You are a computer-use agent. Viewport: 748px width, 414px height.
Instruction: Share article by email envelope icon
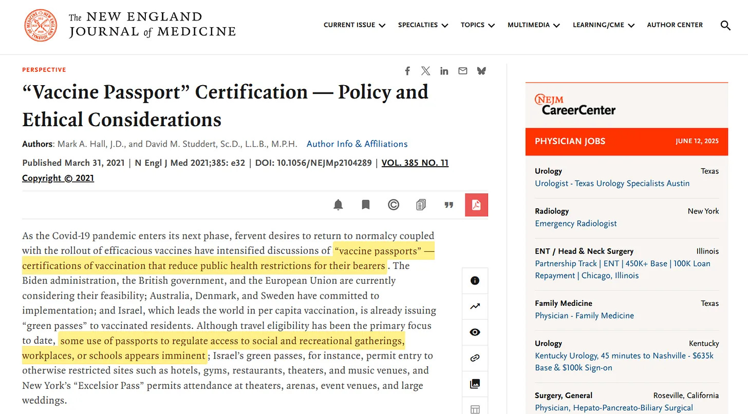[463, 71]
